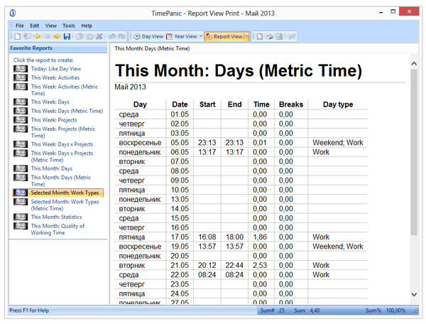
Task: Open the Edit menu
Action: 35,26
